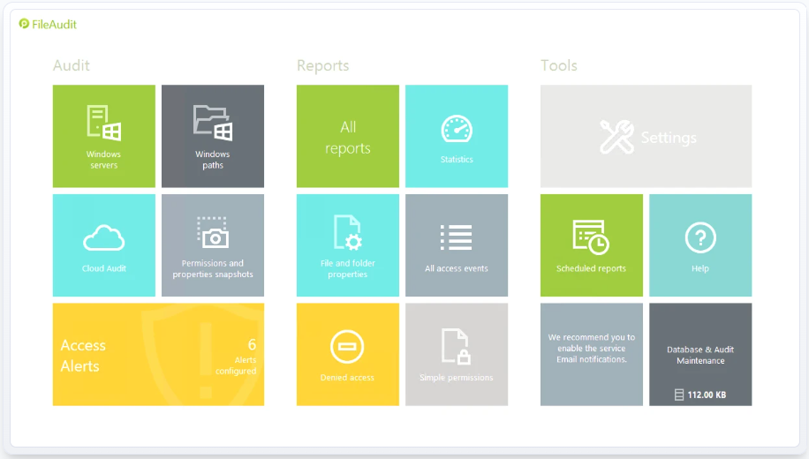
Task: Open the Statistics gauge icon
Action: (457, 129)
